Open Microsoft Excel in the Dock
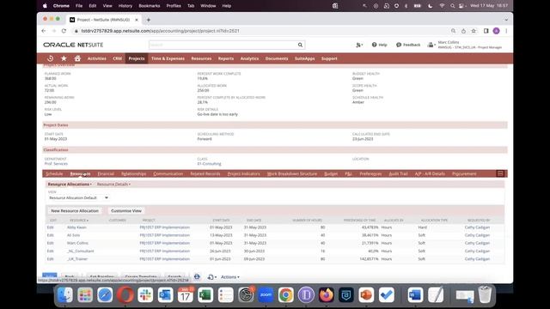 pos(205,295)
